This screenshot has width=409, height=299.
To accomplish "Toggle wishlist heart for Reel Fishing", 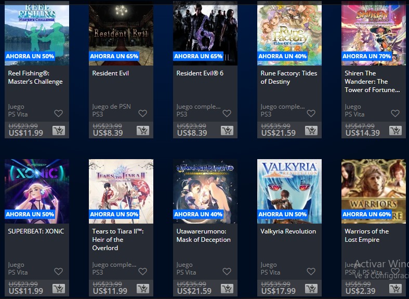I will coord(58,113).
